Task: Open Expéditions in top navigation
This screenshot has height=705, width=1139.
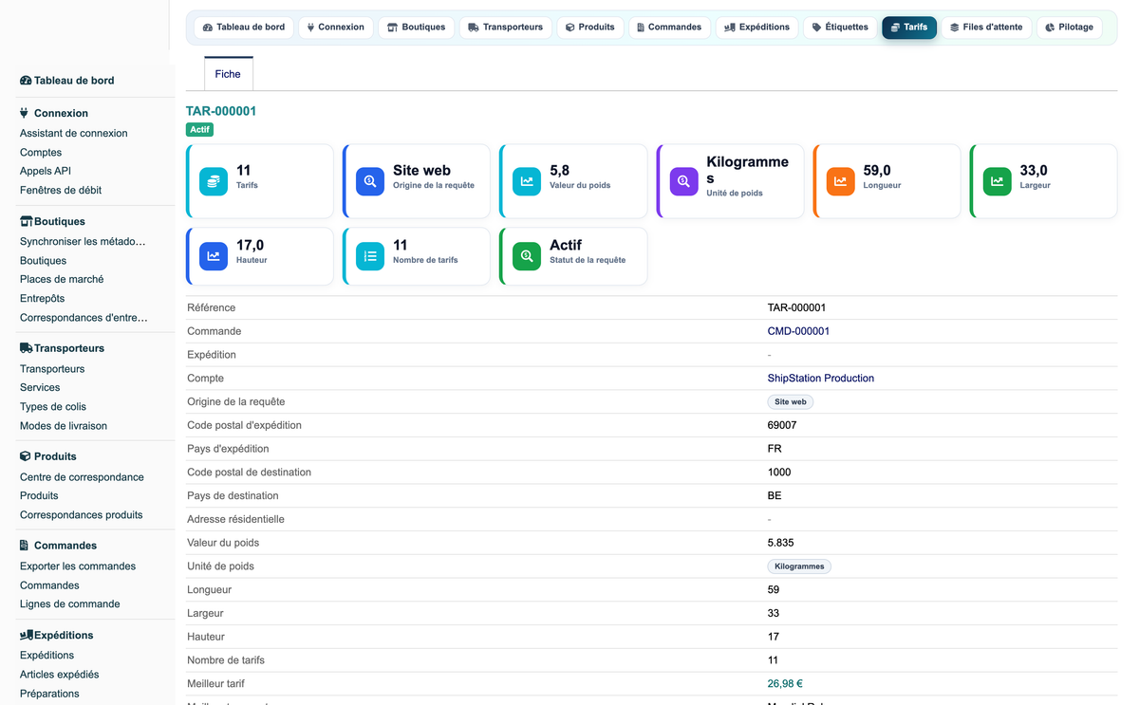Action: click(x=756, y=28)
